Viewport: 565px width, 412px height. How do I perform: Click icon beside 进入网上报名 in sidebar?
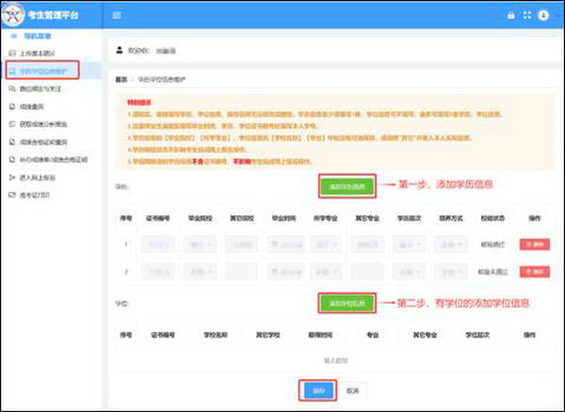(x=11, y=176)
